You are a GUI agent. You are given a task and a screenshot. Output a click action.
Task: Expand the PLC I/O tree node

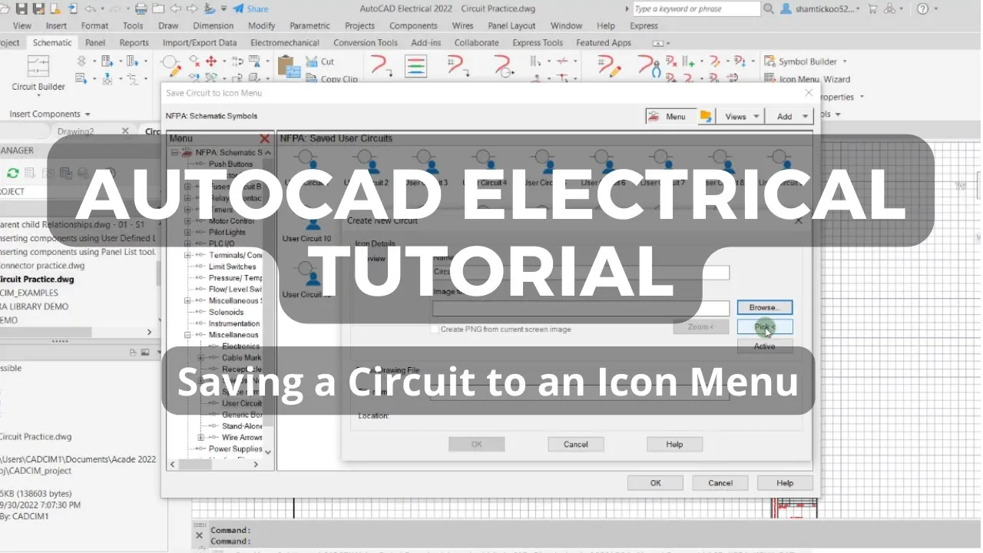(187, 243)
